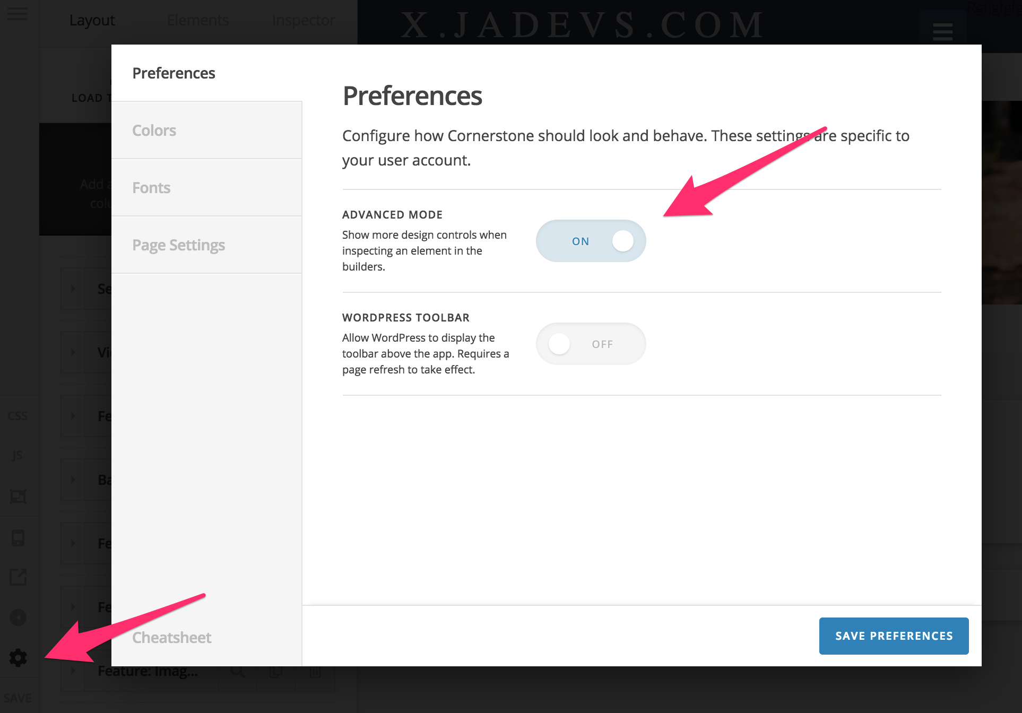The height and width of the screenshot is (713, 1022).
Task: Open the global CSS editor
Action: [x=18, y=415]
